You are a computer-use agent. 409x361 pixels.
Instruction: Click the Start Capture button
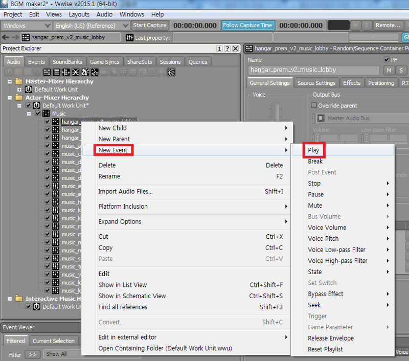tap(150, 25)
